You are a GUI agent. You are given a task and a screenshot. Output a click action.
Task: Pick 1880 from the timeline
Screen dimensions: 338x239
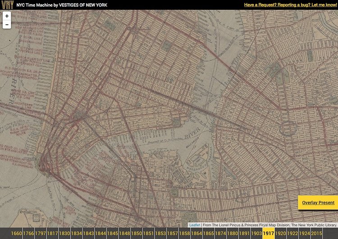tap(233, 233)
